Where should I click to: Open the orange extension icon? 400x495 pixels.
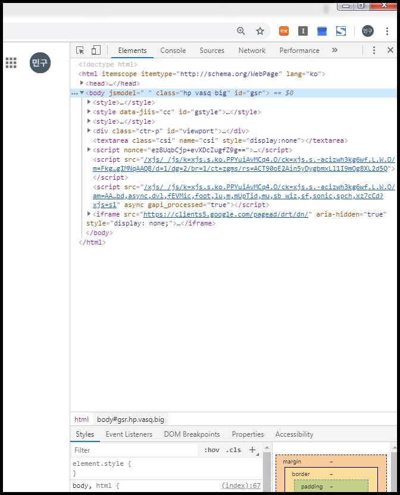284,31
